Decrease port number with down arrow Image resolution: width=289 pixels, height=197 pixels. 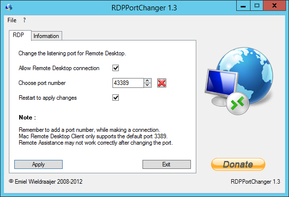[x=147, y=85]
